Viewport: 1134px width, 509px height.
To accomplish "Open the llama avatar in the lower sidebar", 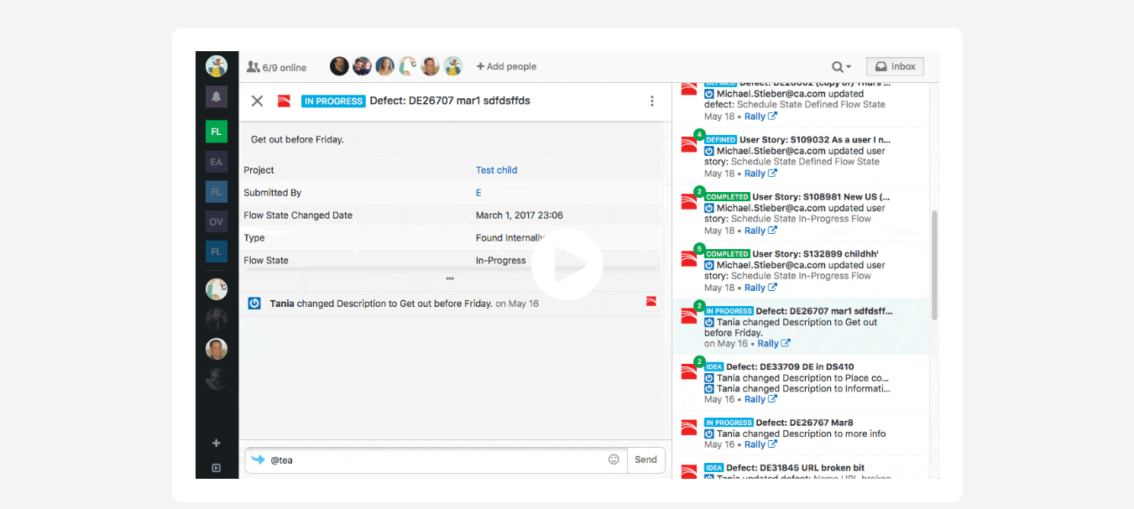I will coord(217,289).
